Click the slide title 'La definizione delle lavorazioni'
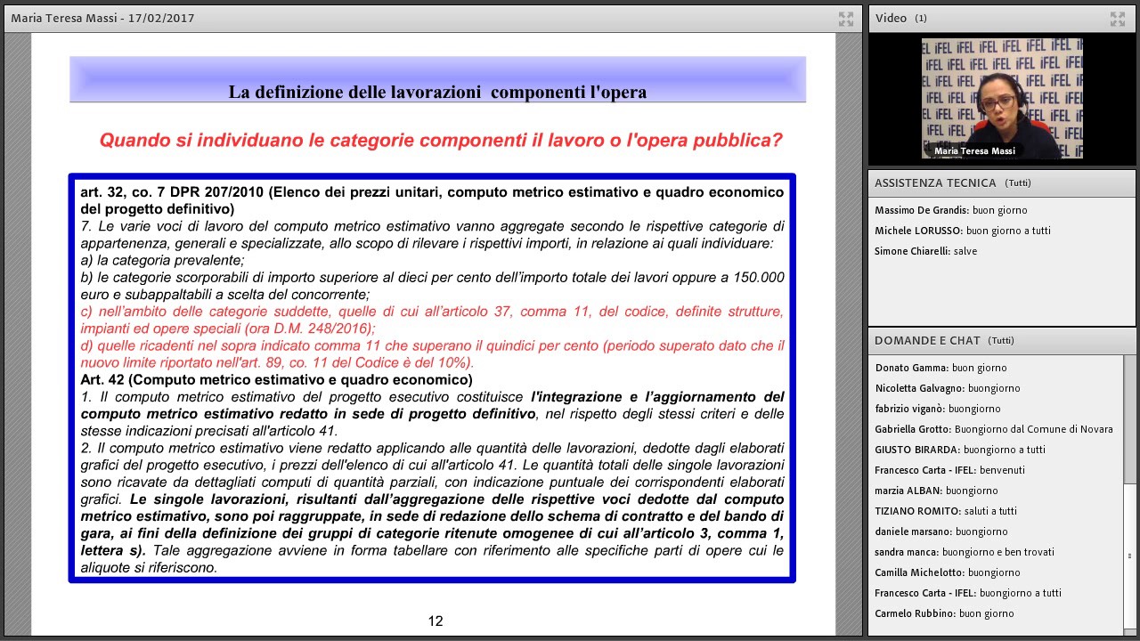The width and height of the screenshot is (1140, 641). [x=437, y=92]
